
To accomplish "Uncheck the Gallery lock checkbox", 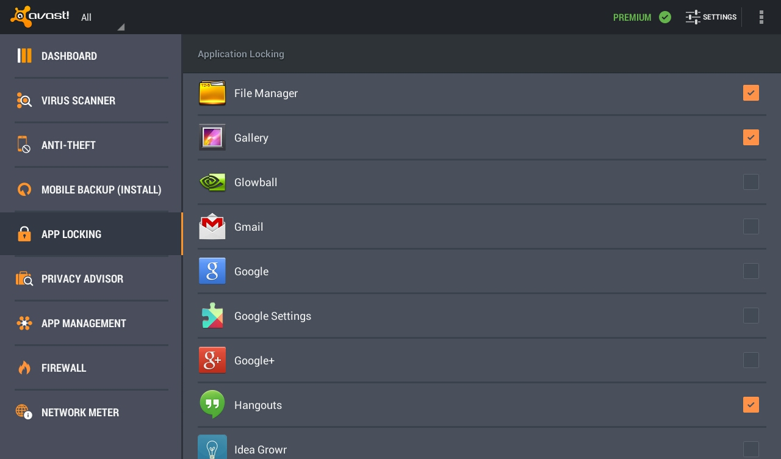I will coord(751,137).
